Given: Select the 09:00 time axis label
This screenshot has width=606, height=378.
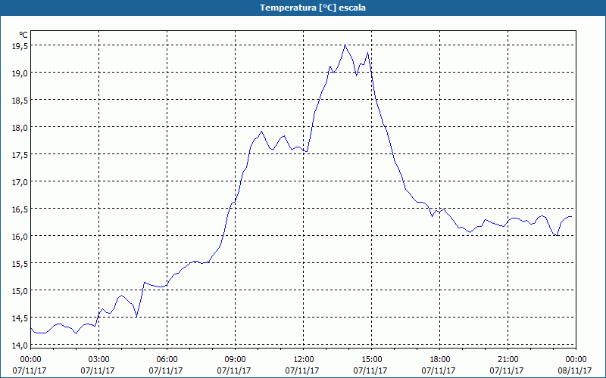Looking at the screenshot, I should tap(235, 360).
